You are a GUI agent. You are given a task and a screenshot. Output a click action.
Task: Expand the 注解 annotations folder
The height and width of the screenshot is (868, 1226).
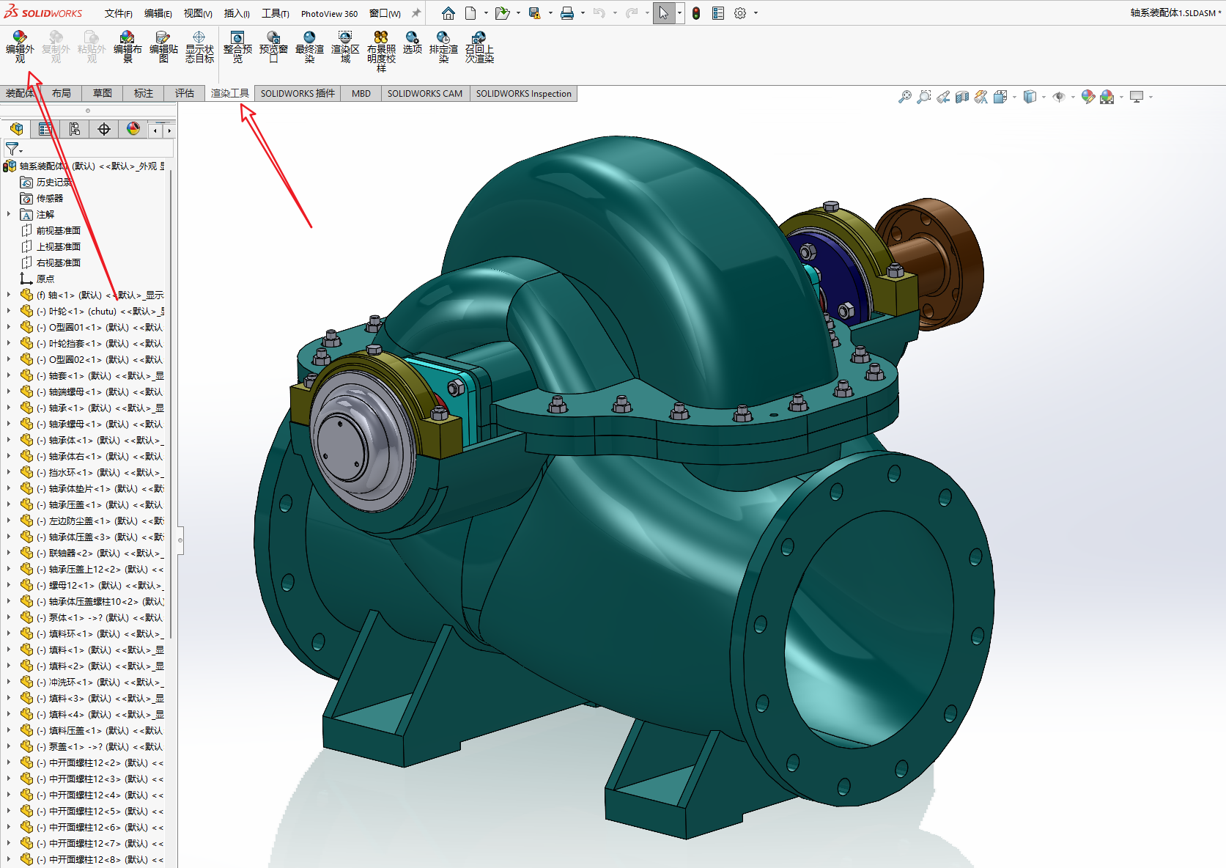[x=9, y=214]
